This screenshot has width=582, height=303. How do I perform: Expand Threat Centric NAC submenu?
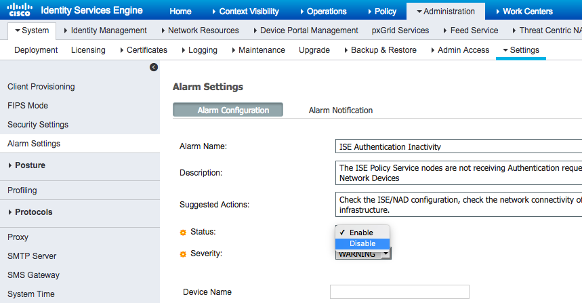[547, 31]
